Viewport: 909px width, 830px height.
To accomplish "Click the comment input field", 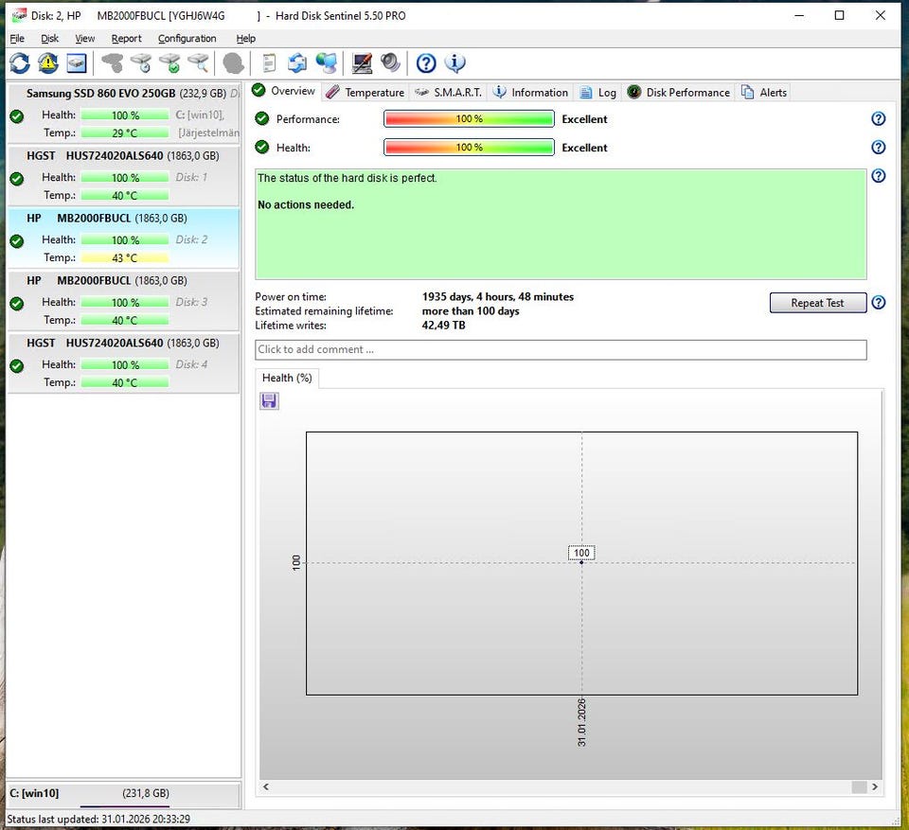I will pyautogui.click(x=561, y=350).
